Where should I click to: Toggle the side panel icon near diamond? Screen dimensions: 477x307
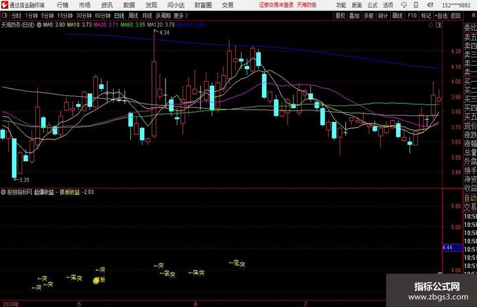pos(438,25)
